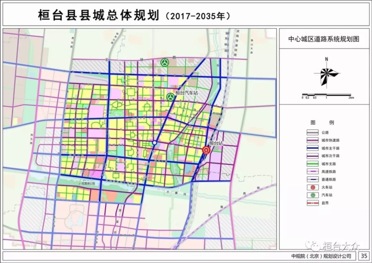Click the 县界 legend label

(x=325, y=203)
